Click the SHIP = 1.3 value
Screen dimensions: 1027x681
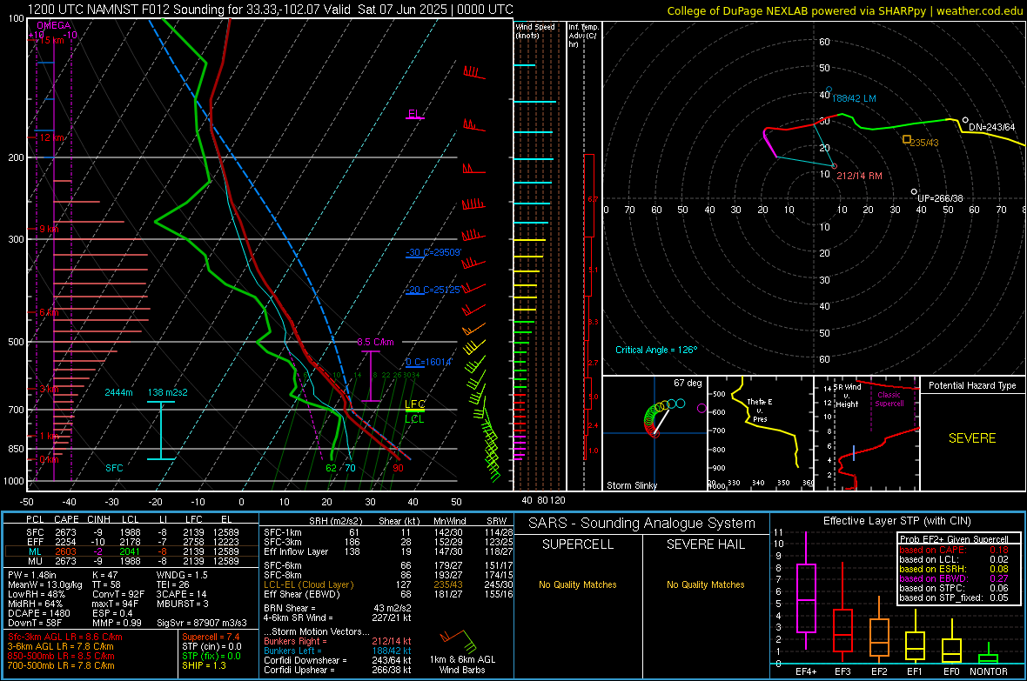(x=204, y=665)
